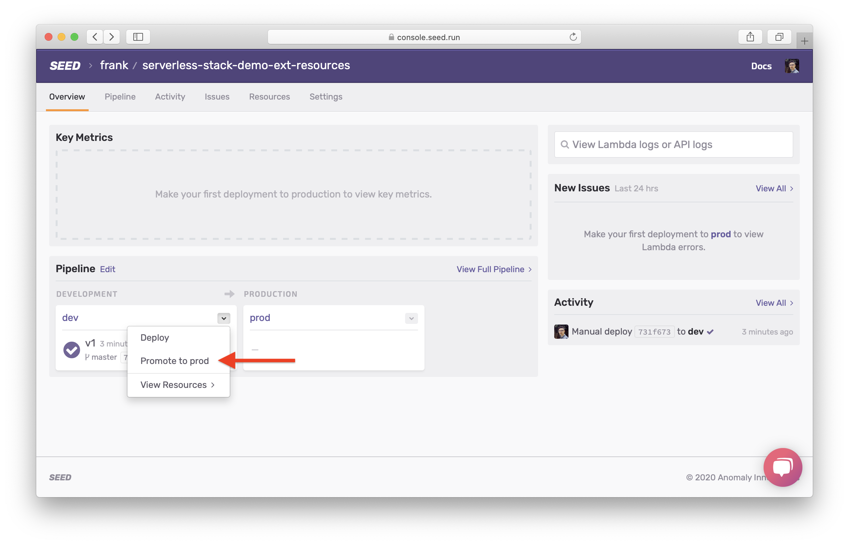Open the Settings tab in navigation
The height and width of the screenshot is (545, 849).
(x=326, y=96)
